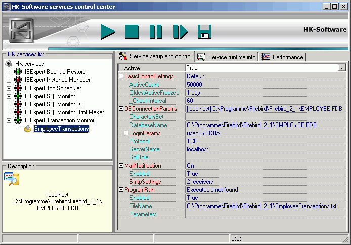
Task: Click red status icon of SQLMonitor Html Maker
Action: (18, 112)
